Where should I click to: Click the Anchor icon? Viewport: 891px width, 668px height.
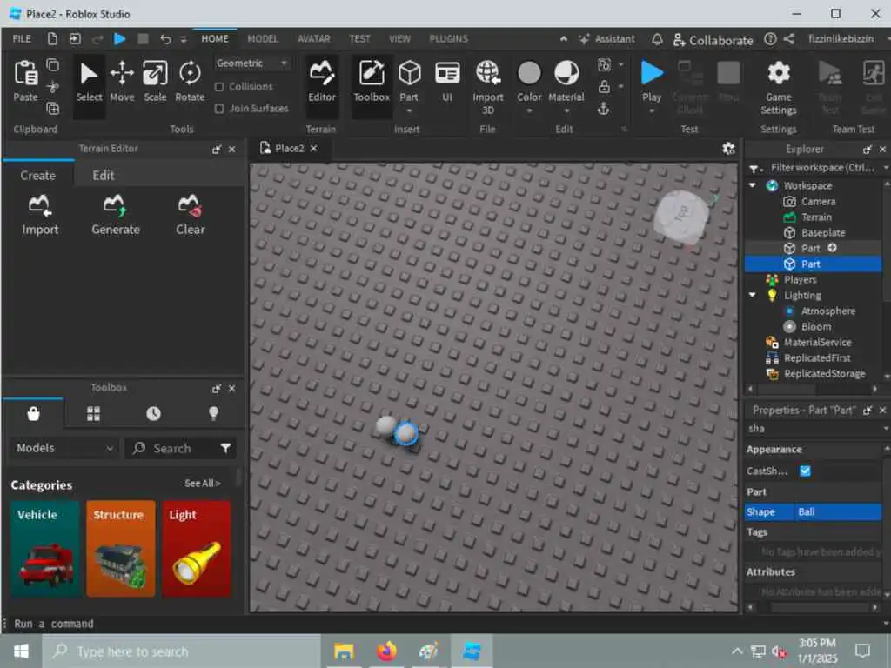pyautogui.click(x=604, y=108)
